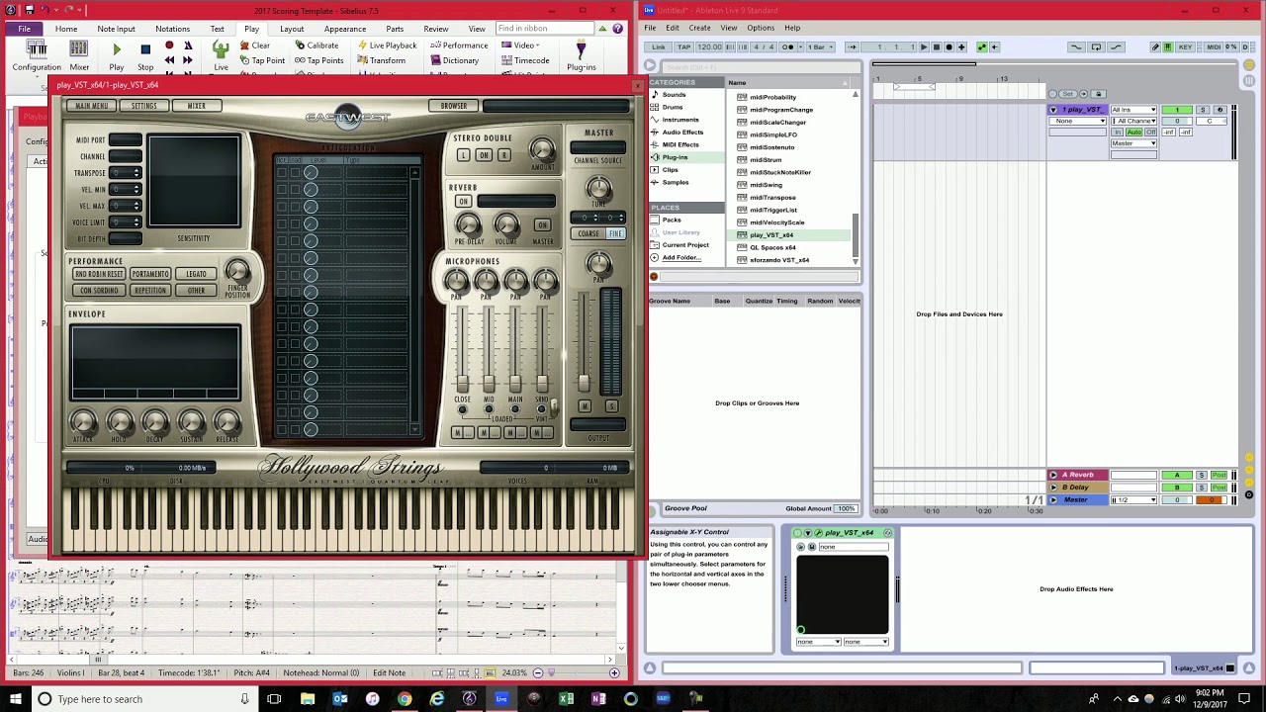Switch to the Mixer view in Play plugin

click(196, 106)
